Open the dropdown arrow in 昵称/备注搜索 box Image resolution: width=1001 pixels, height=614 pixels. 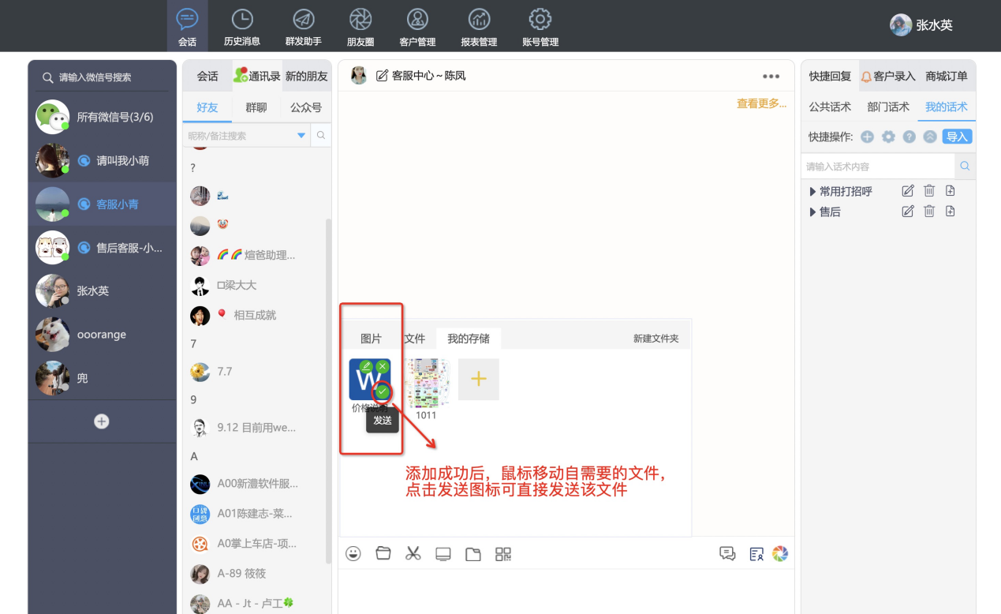[x=301, y=136]
